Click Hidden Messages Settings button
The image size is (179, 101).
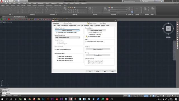(x=96, y=30)
